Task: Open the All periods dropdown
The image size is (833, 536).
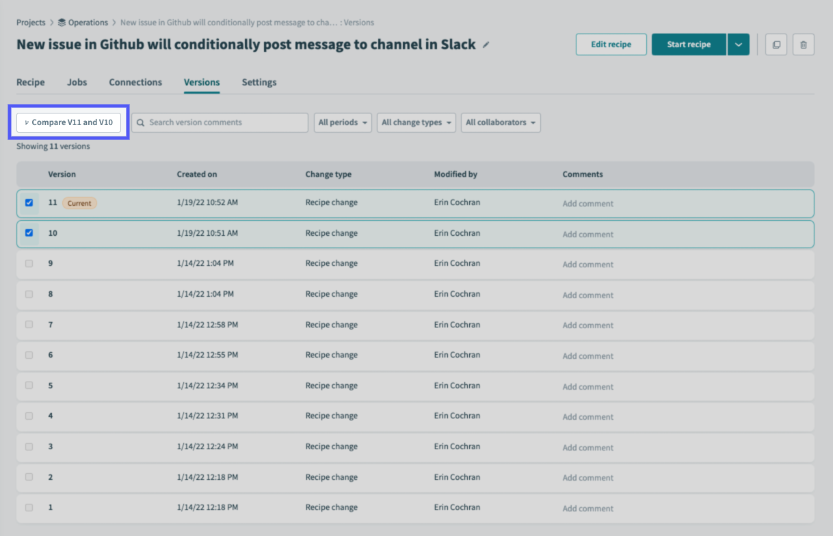Action: pyautogui.click(x=343, y=122)
